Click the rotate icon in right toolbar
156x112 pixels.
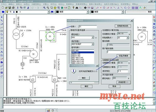(154, 28)
